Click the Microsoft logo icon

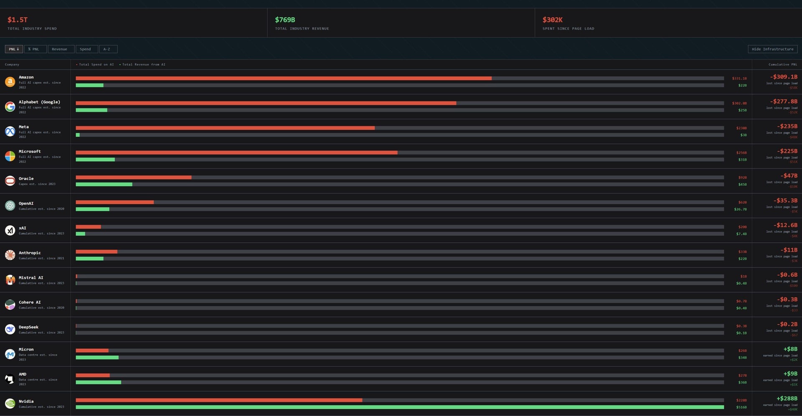pyautogui.click(x=10, y=156)
